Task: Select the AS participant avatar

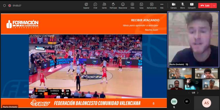Action: click(207, 103)
